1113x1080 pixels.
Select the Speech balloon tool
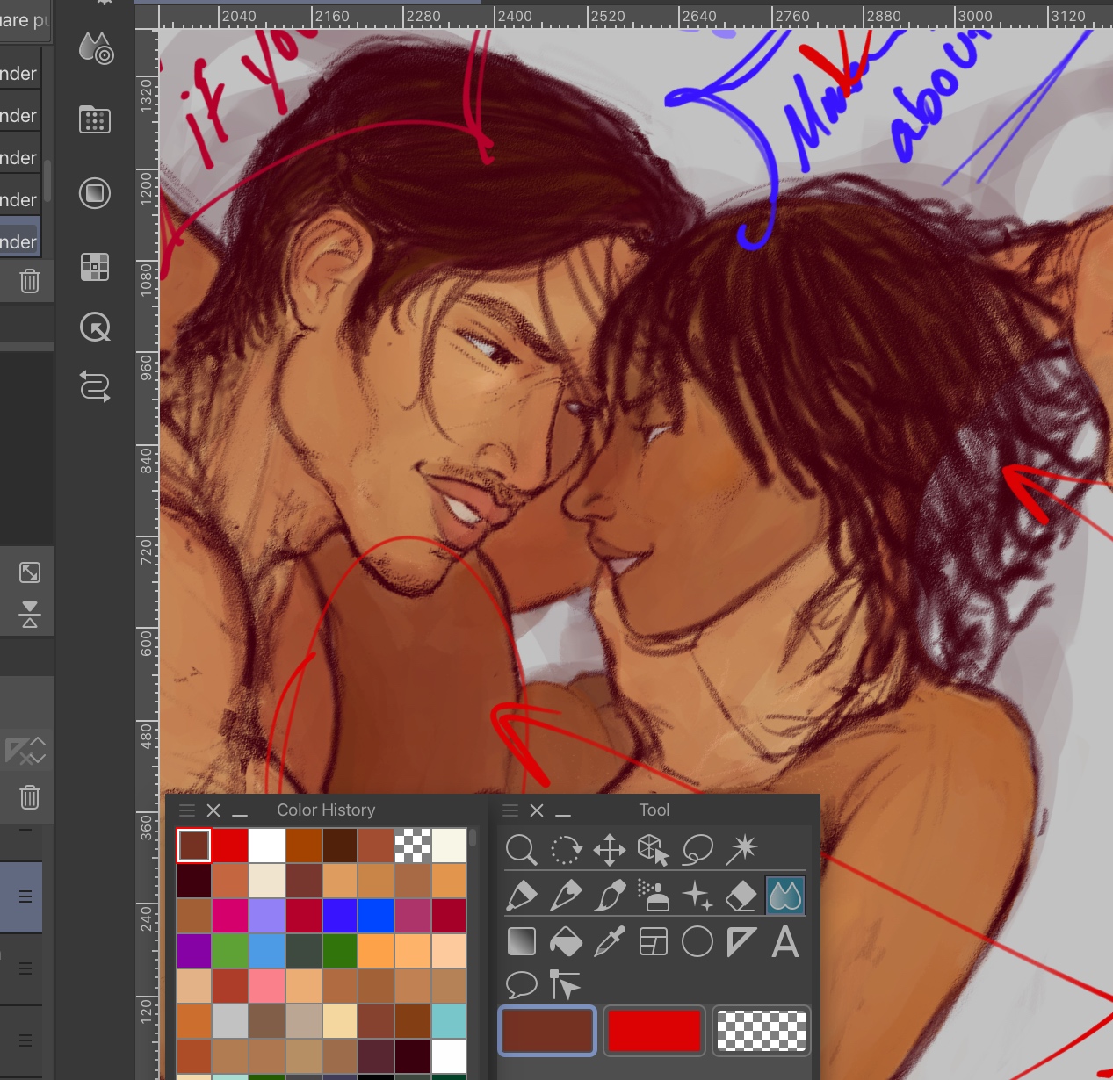521,985
